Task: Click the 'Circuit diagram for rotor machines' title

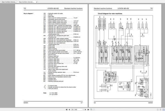Action: pos(110,13)
